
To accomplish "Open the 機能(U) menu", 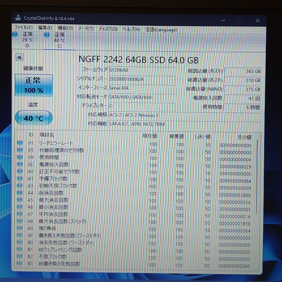I will (65, 28).
